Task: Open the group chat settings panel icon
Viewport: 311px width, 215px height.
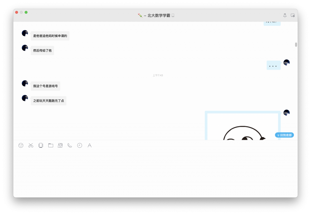Action: point(292,15)
